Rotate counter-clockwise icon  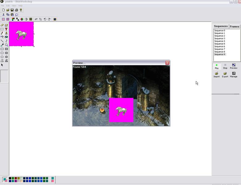tap(45, 19)
